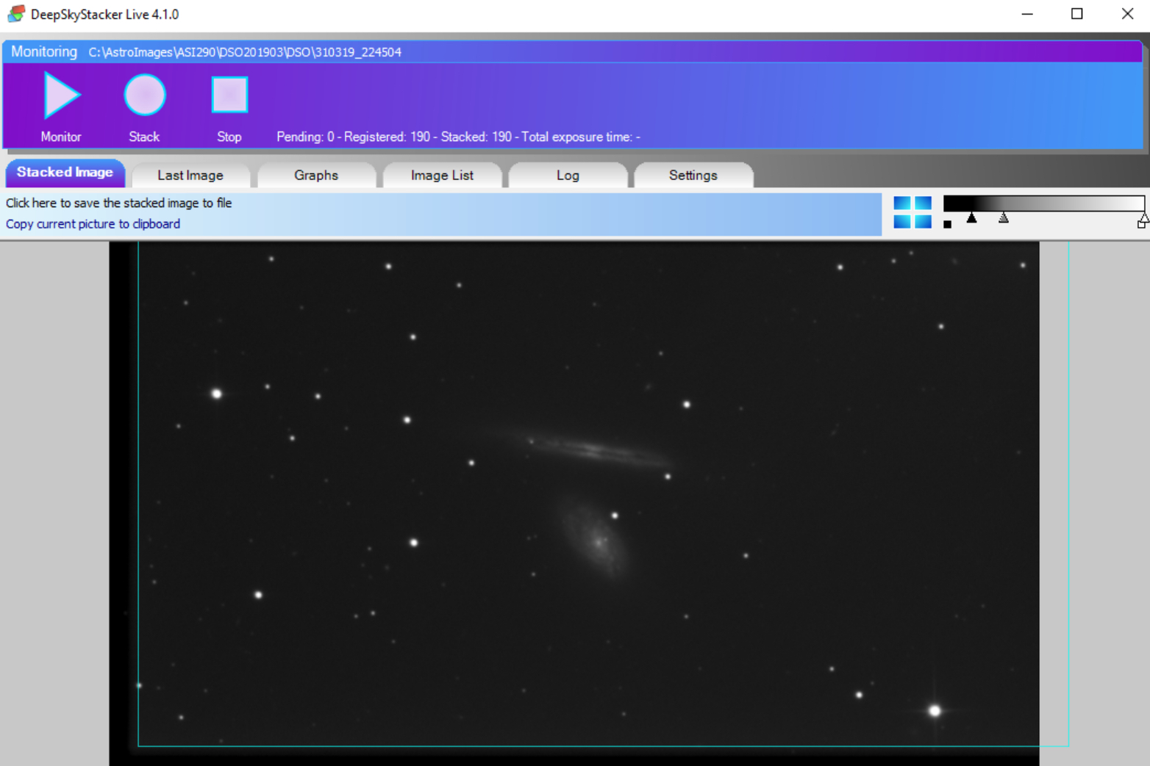Click the small white square end color

1141,225
